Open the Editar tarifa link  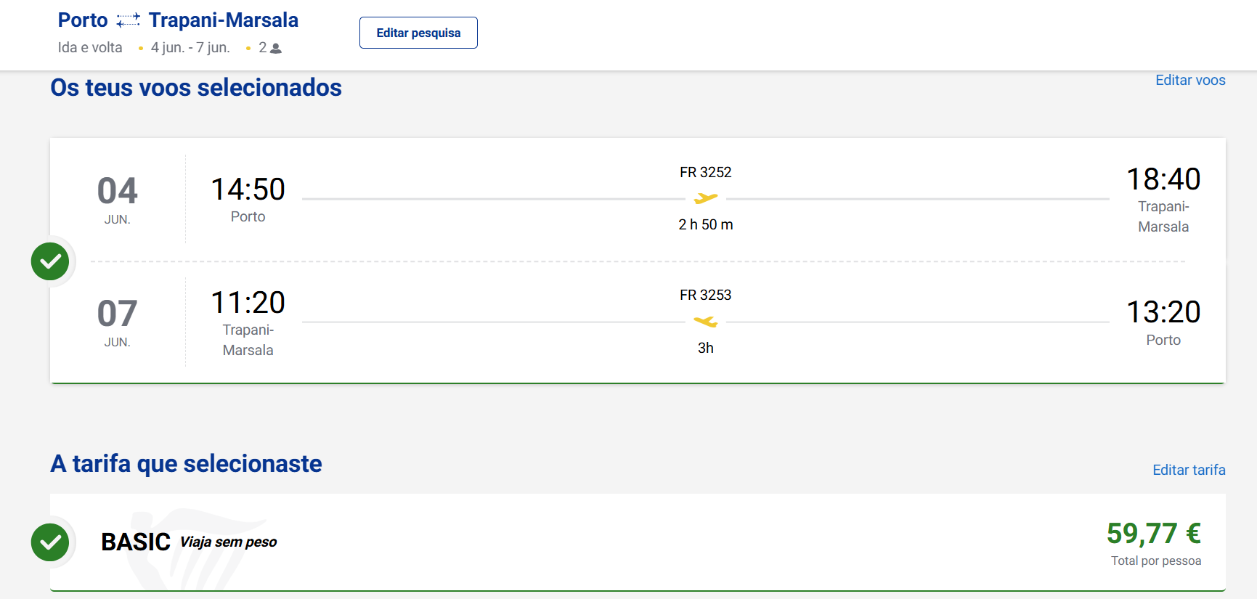point(1189,470)
